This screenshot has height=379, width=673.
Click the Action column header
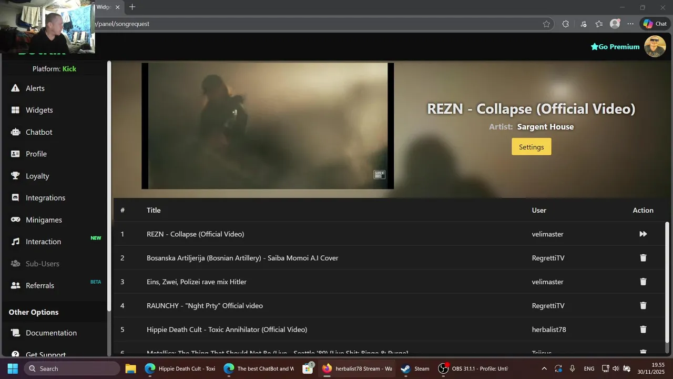(643, 210)
